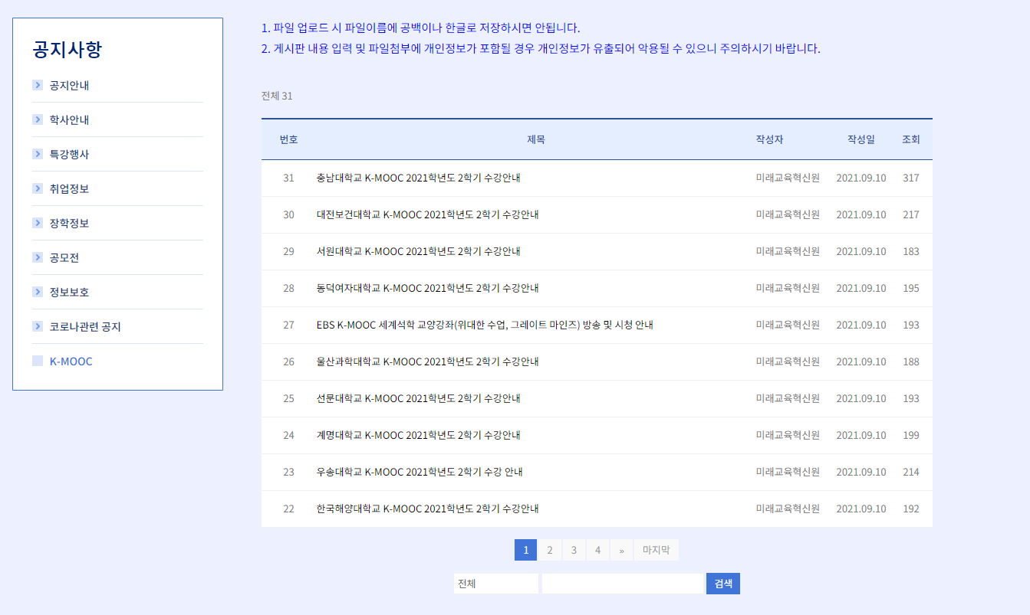The image size is (1030, 615).
Task: Open the 학사안내 sidebar menu
Action: pos(69,119)
